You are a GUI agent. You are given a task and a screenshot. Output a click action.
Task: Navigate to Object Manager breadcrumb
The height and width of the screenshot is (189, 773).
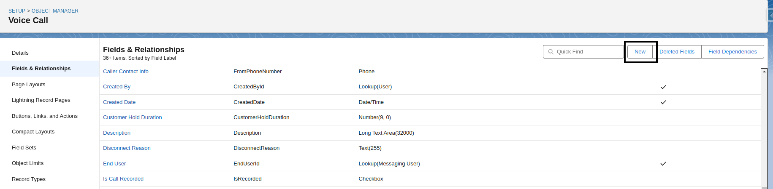(x=55, y=11)
